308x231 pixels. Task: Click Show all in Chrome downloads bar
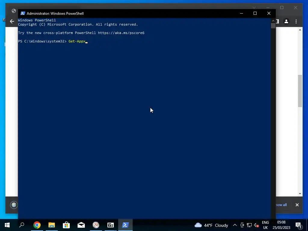click(281, 205)
